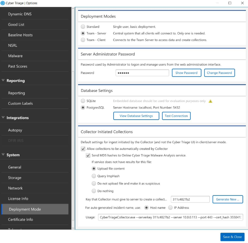Click Generate New key button
Image resolution: width=248 pixels, height=243 pixels.
pyautogui.click(x=228, y=199)
